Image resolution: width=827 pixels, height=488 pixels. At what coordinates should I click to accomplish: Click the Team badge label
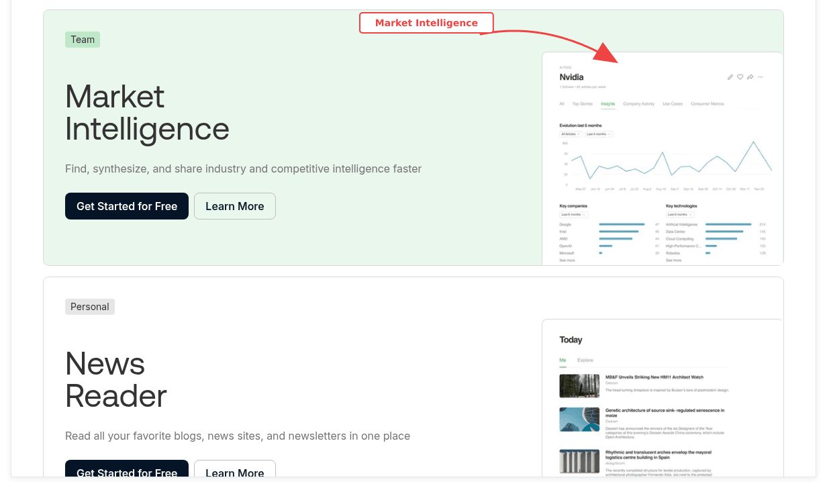82,39
